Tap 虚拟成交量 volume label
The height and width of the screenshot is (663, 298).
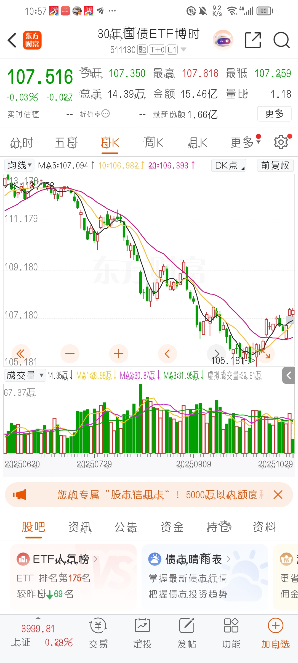click(234, 375)
